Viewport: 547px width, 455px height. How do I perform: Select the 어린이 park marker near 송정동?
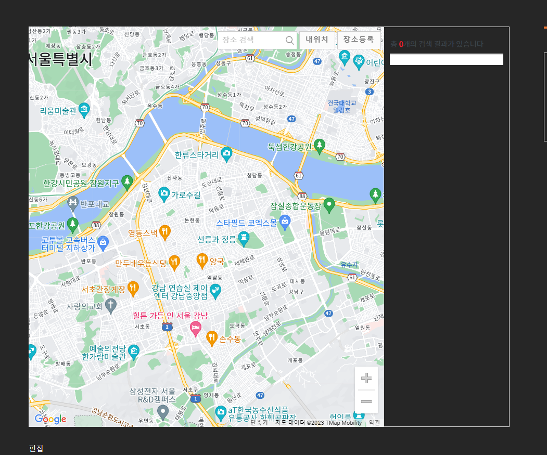tap(359, 62)
